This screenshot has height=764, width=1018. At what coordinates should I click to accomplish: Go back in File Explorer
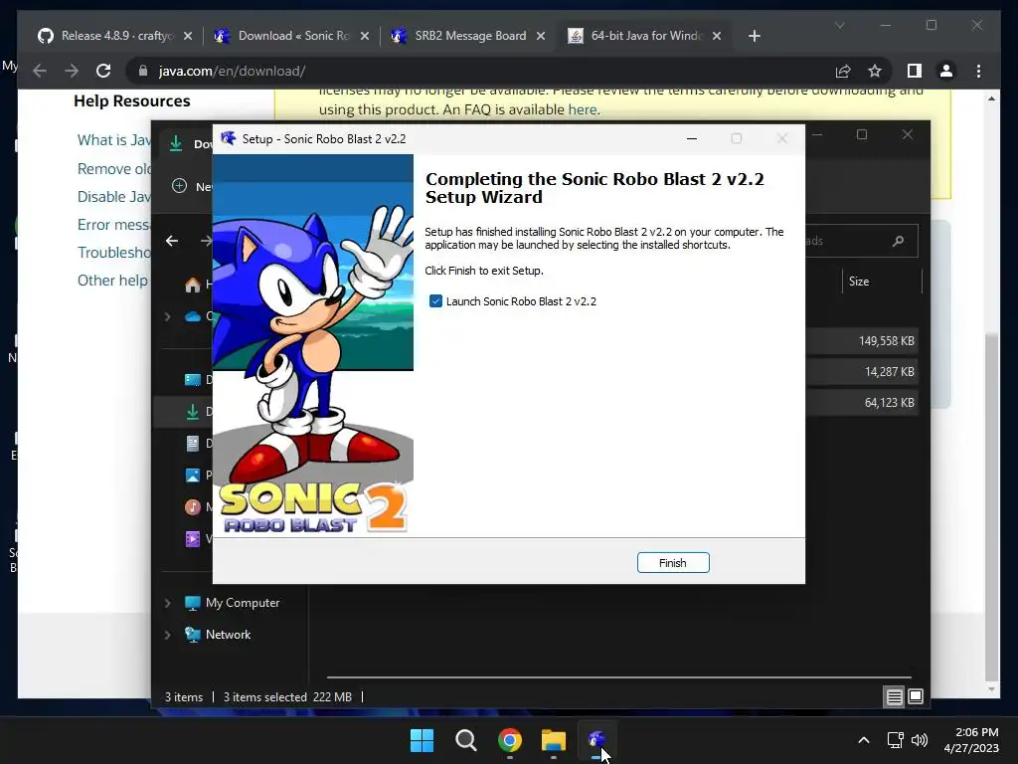[x=172, y=241]
